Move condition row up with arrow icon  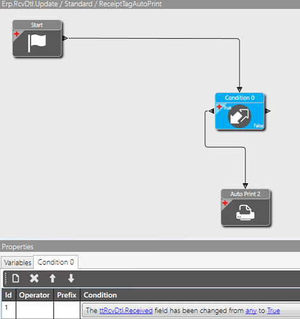(52, 278)
